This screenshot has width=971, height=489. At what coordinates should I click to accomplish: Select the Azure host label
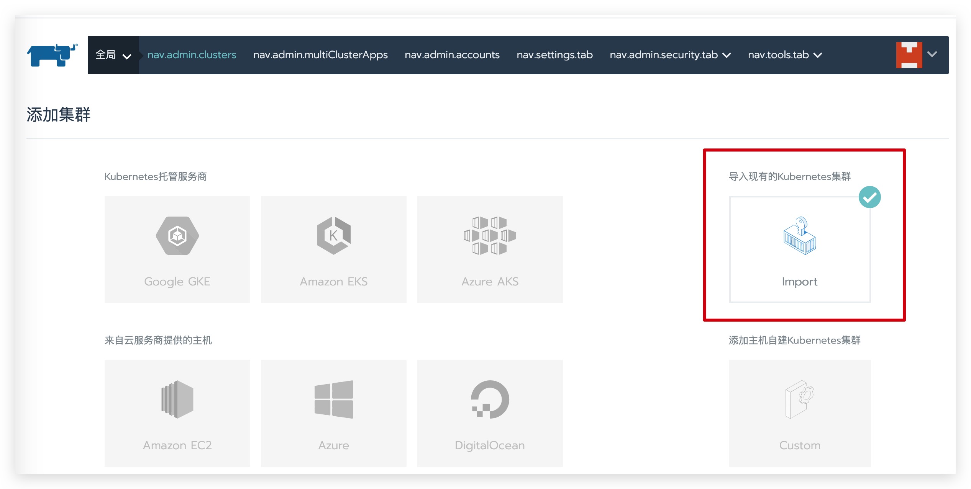point(333,445)
